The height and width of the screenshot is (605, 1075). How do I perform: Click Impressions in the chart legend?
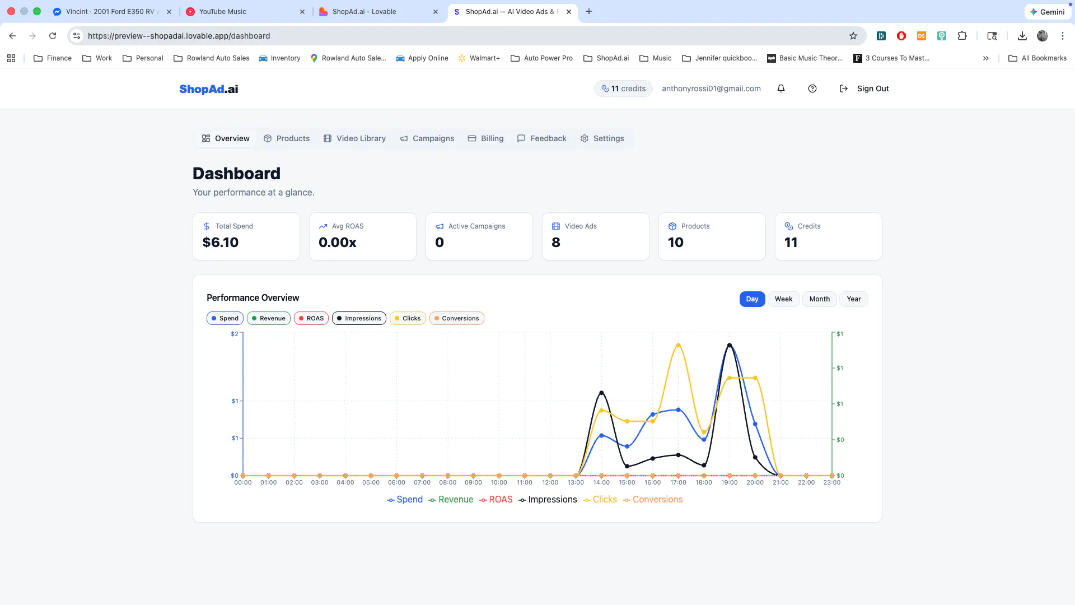pos(548,500)
